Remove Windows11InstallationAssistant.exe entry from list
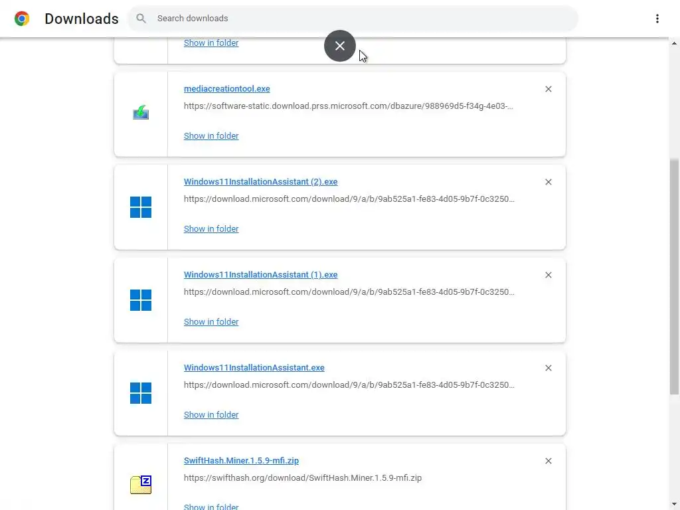The image size is (680, 510). click(x=549, y=368)
